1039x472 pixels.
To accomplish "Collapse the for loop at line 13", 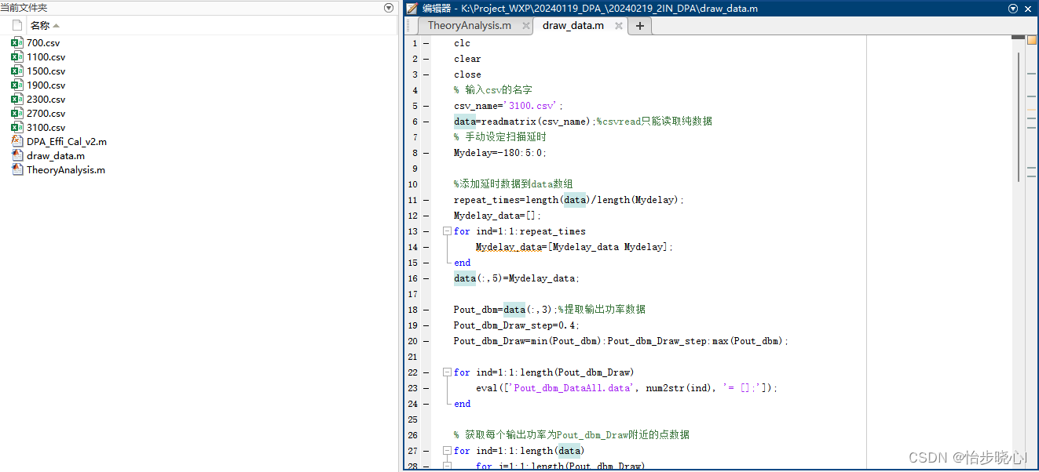I will pos(447,231).
